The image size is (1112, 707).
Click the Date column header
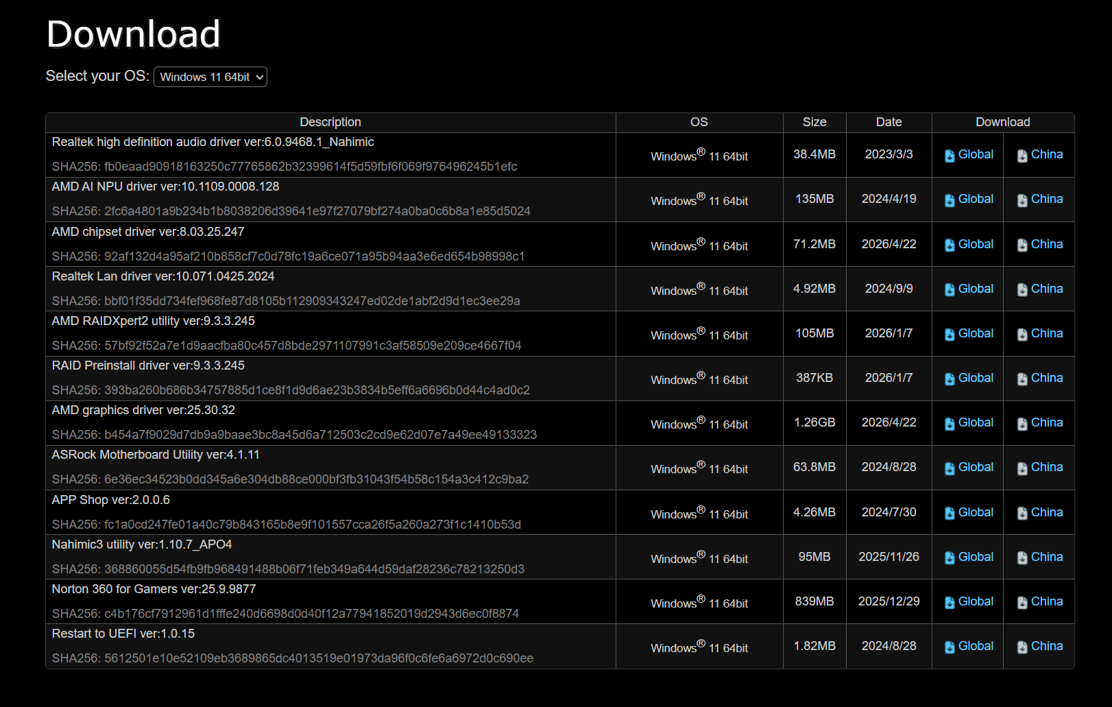coord(889,122)
